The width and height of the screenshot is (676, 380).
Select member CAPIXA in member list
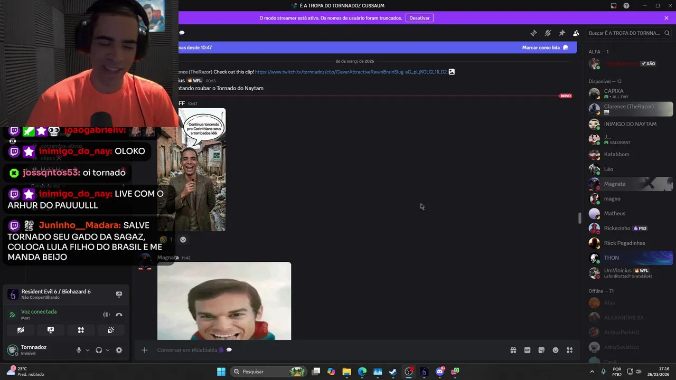tap(631, 94)
